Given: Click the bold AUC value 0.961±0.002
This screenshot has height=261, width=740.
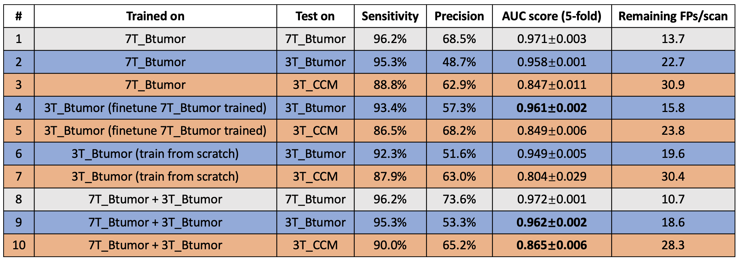Looking at the screenshot, I should coord(551,108).
